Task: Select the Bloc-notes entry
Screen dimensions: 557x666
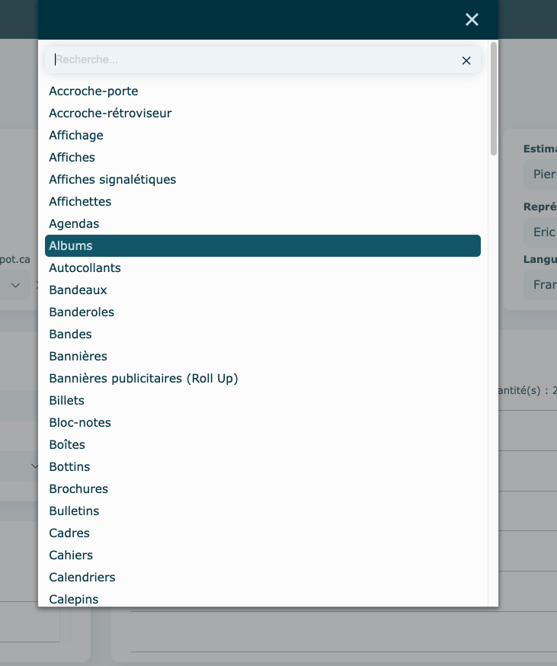Action: pyautogui.click(x=80, y=423)
